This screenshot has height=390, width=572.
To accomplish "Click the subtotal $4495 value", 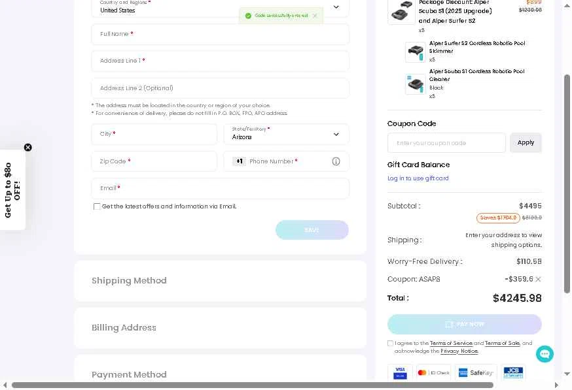I will [530, 206].
